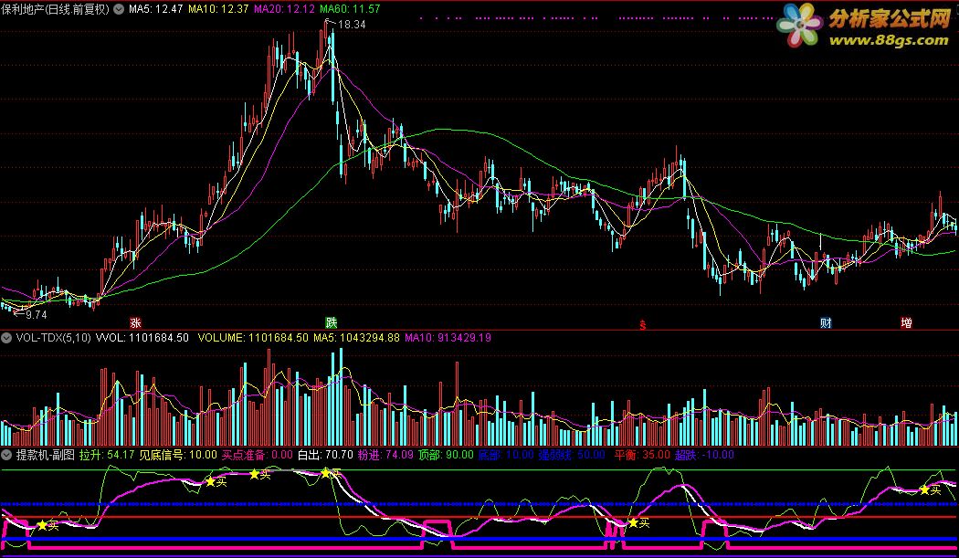The width and height of the screenshot is (959, 558).
Task: Click the green 跌 event marker
Action: click(x=331, y=322)
